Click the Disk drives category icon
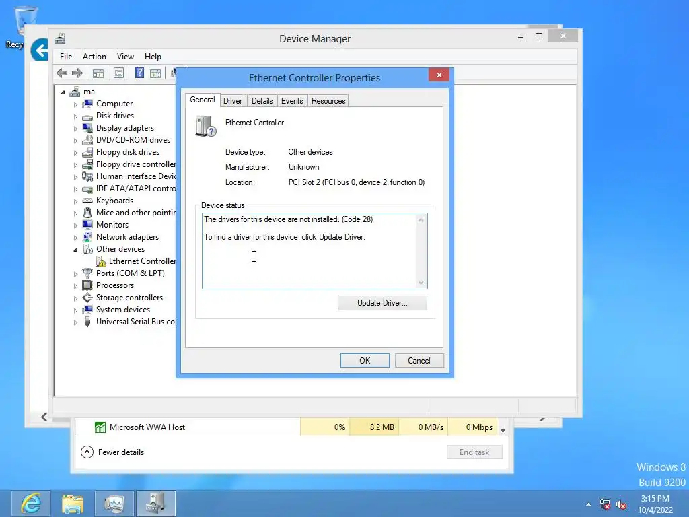This screenshot has width=689, height=517. (x=87, y=116)
